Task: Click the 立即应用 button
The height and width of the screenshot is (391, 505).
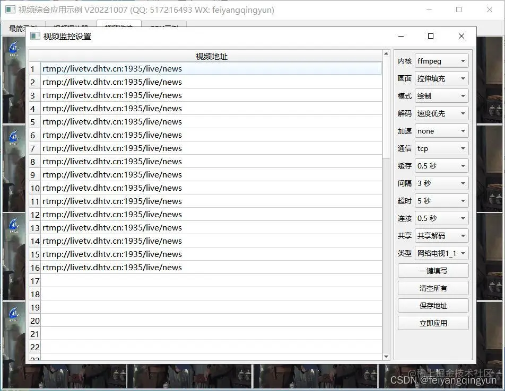Action: 433,323
